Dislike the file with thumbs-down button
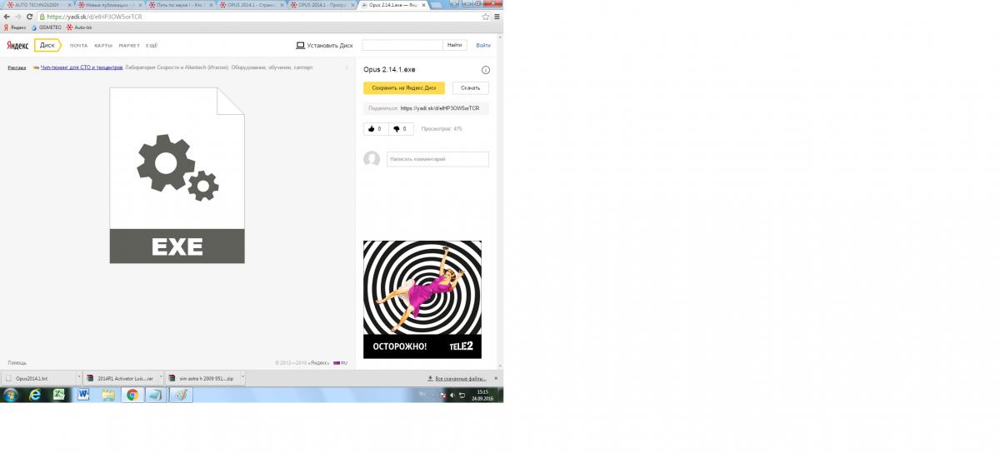The width and height of the screenshot is (1000, 453). (x=400, y=129)
